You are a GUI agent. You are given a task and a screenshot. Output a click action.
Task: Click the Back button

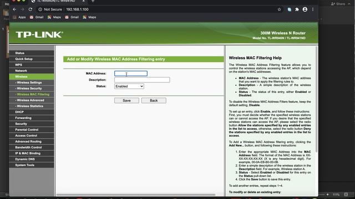point(154,101)
